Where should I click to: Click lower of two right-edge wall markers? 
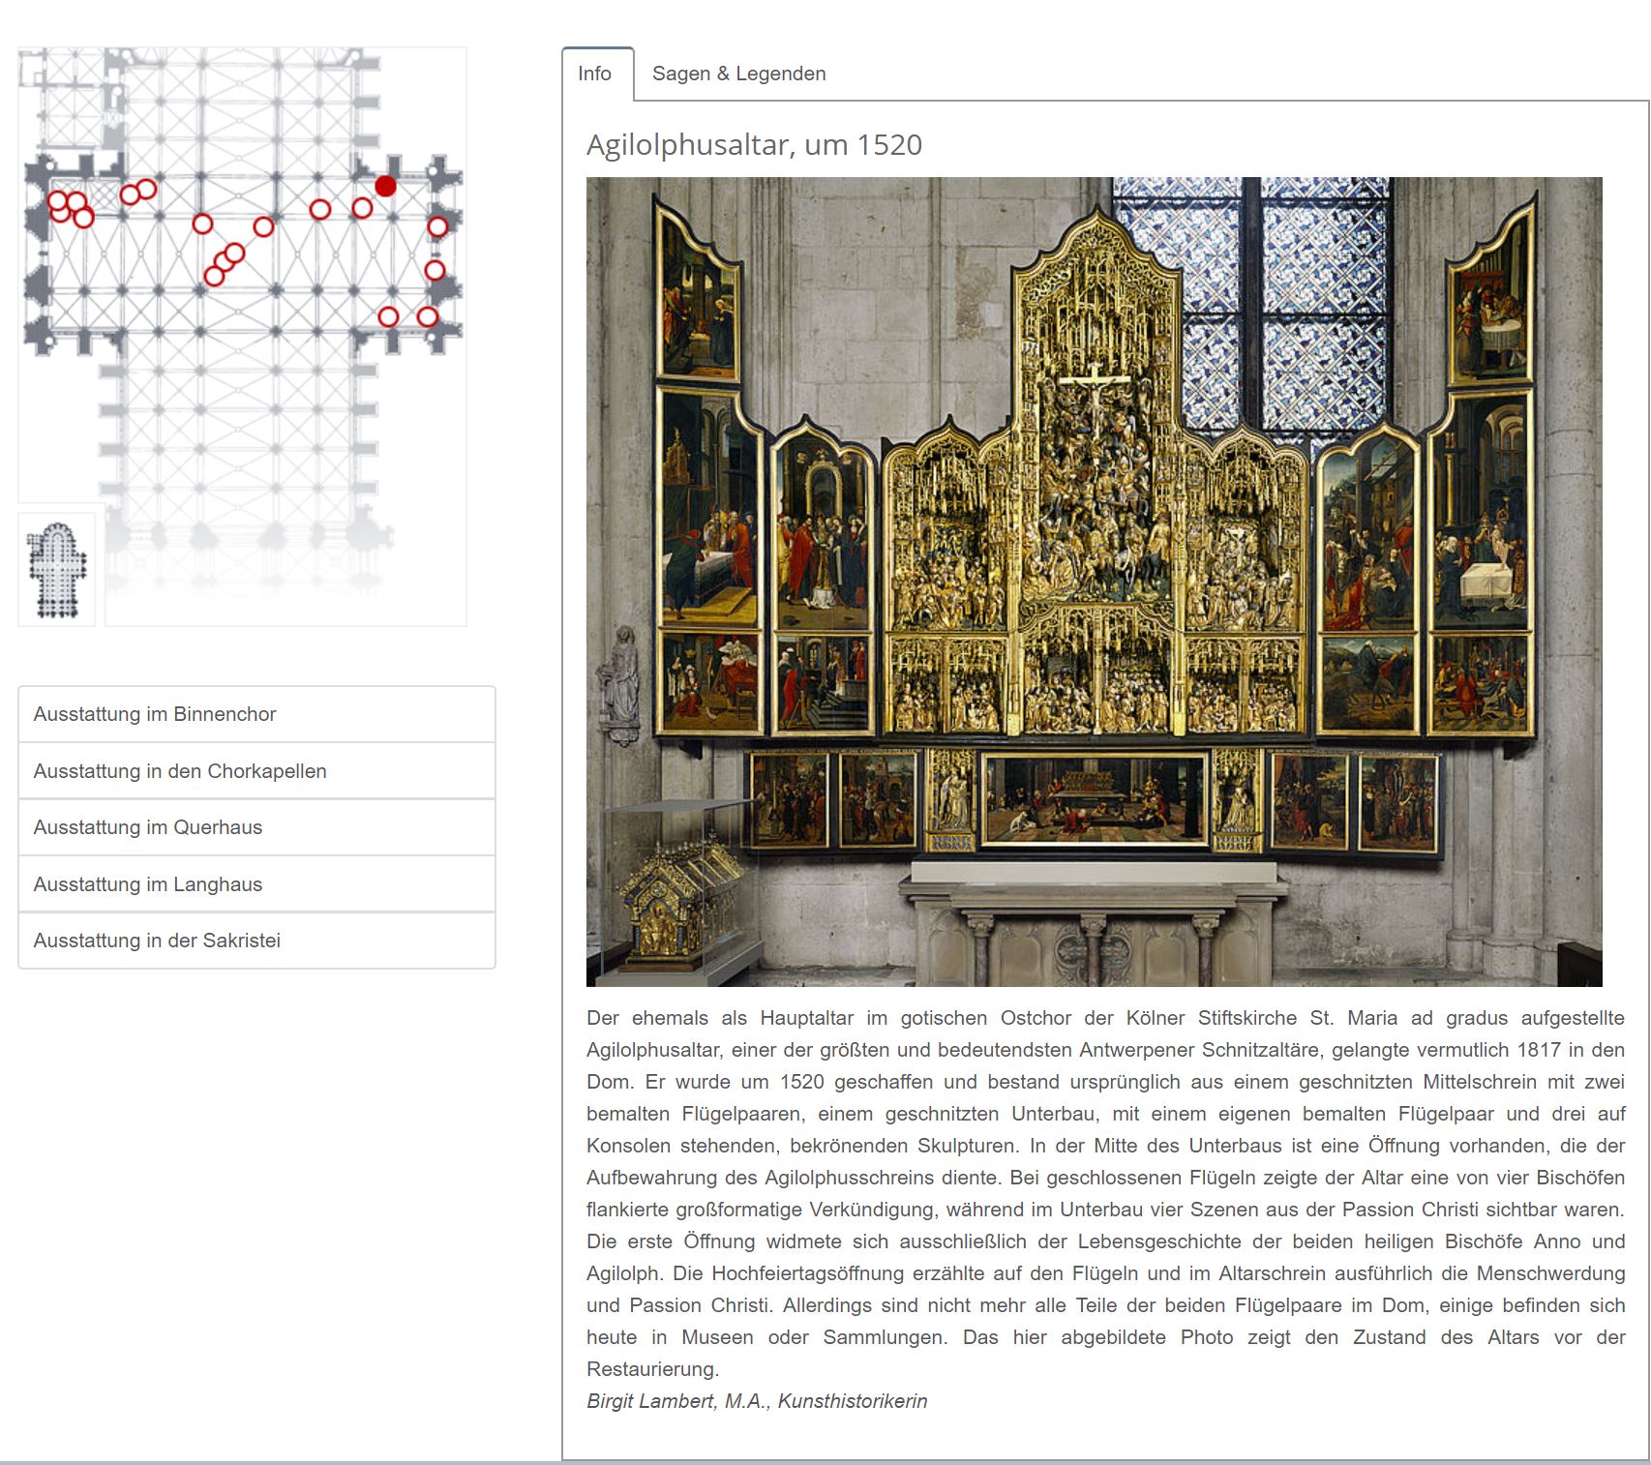(435, 270)
